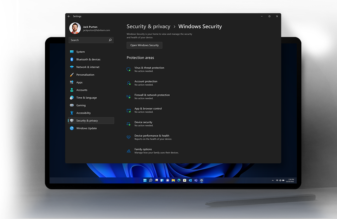
Task: Click the battery icon in system tray
Action: coord(283,181)
